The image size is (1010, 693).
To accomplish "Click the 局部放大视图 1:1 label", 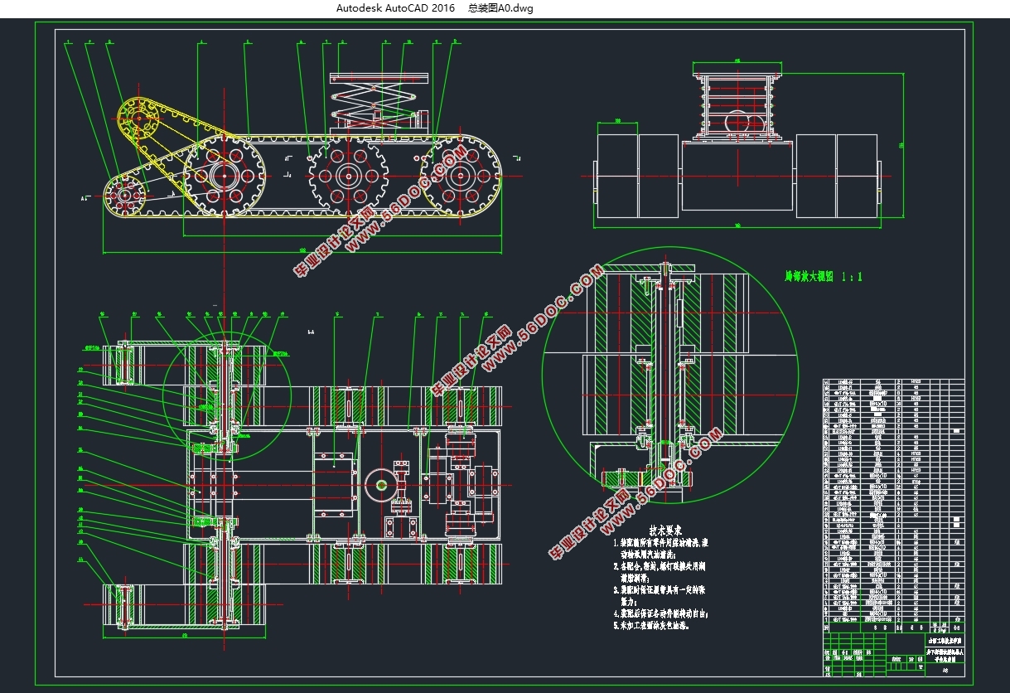I will tap(823, 276).
